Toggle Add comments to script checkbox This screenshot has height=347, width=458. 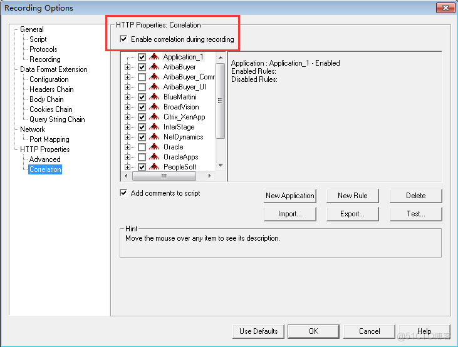tap(123, 193)
